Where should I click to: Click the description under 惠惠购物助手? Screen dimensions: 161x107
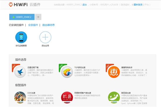click(134, 73)
